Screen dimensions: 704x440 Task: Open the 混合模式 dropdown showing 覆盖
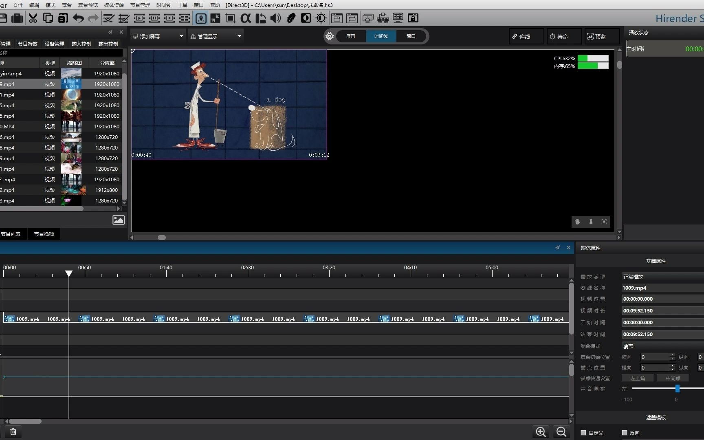(662, 346)
